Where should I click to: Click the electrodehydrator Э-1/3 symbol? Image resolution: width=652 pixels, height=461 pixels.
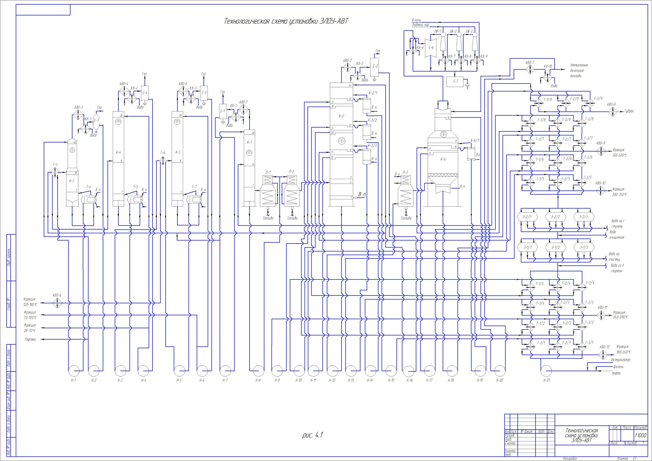click(x=583, y=247)
